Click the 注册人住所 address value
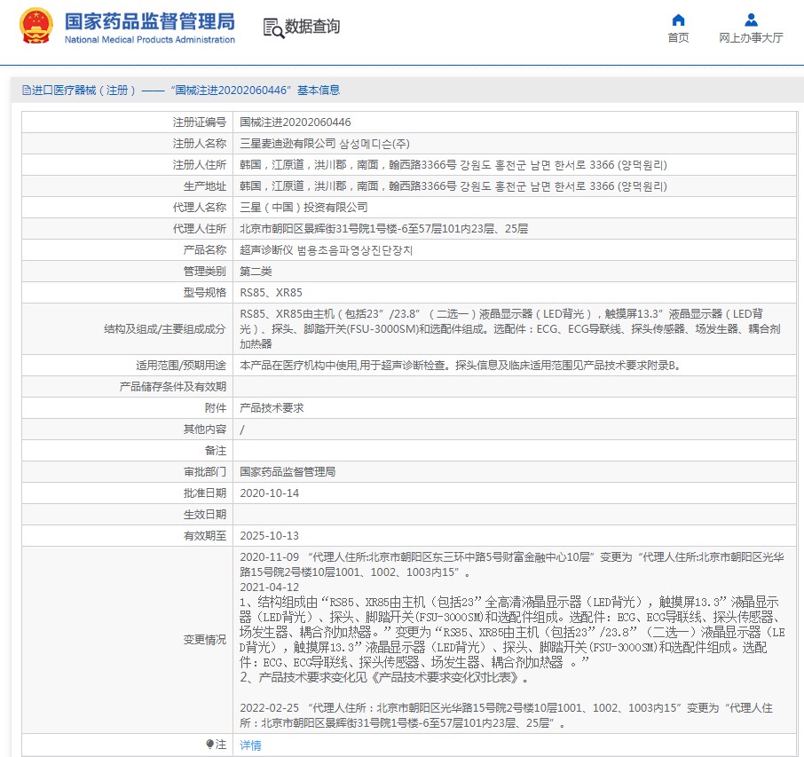 pos(453,165)
